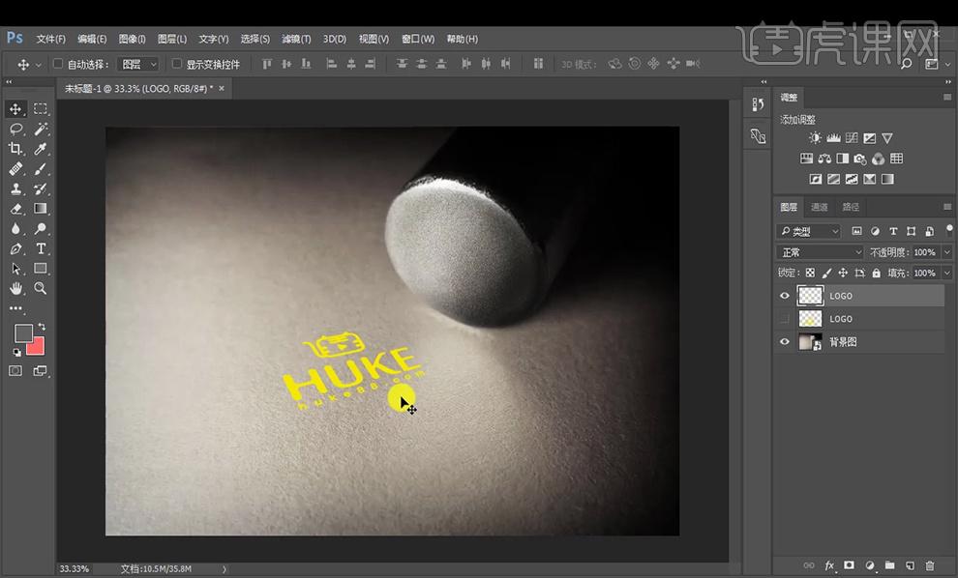Screen dimensions: 958x578
Task: Toggle lock all padlock
Action: [876, 273]
